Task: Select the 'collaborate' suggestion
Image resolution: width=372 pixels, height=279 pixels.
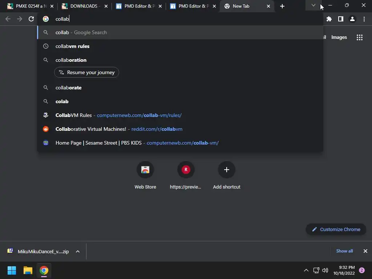Action: click(x=180, y=88)
